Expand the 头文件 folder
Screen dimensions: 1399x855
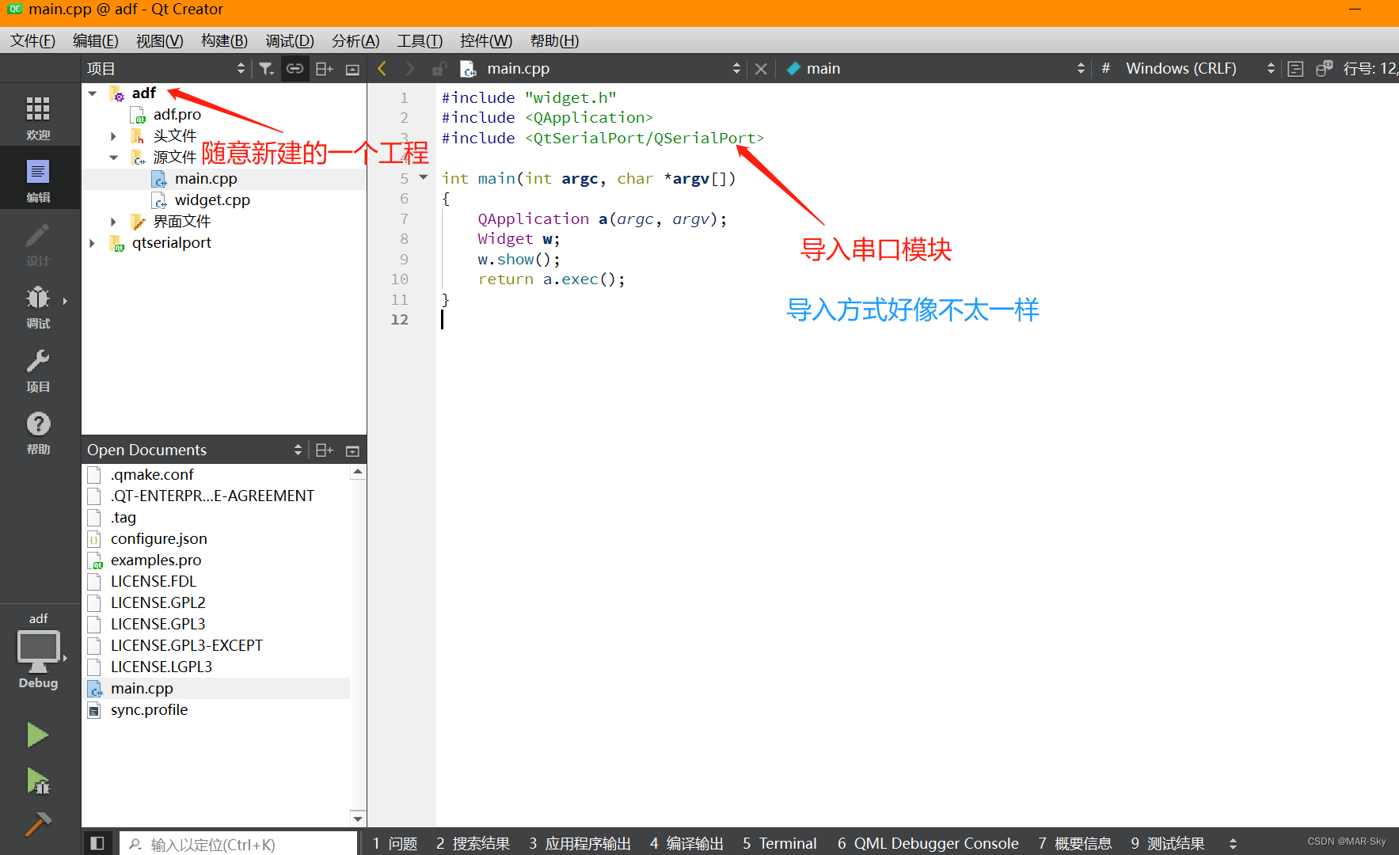point(113,136)
